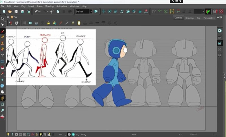226x137 pixels.
Task: Close the Camera view with the X button
Action: pyautogui.click(x=221, y=17)
